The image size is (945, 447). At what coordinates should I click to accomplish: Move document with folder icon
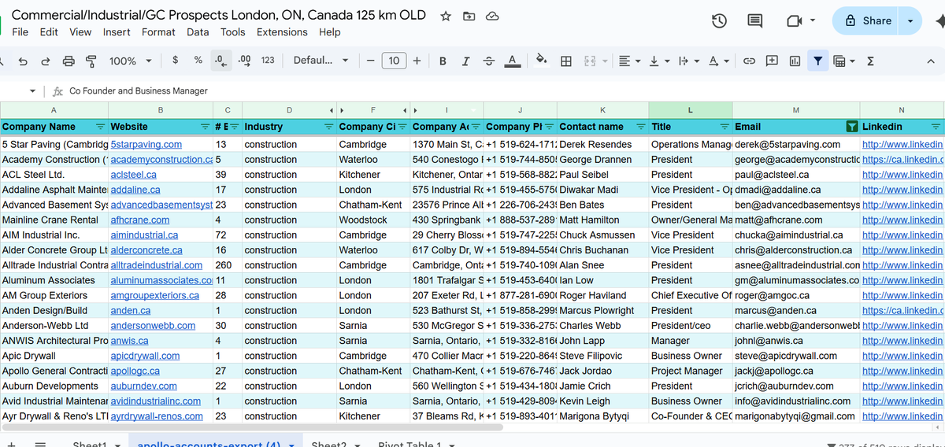coord(469,16)
